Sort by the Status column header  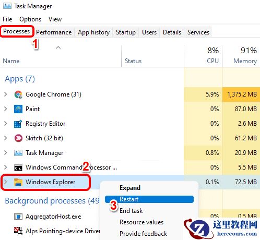133,61
